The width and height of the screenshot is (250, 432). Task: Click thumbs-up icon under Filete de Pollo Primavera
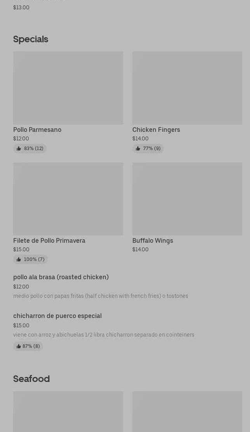19,259
